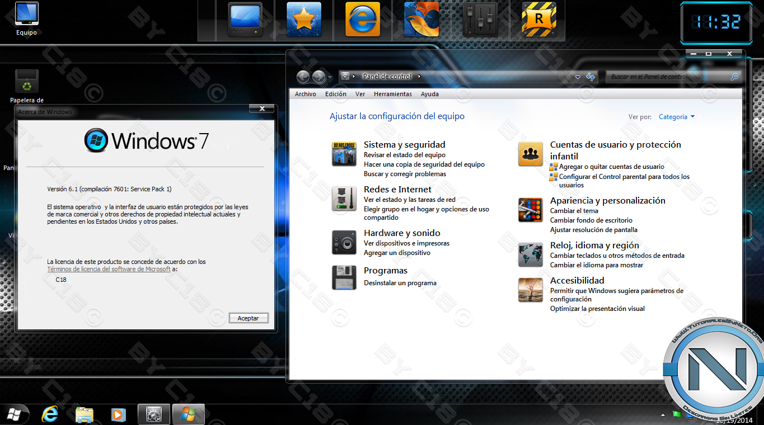Open the Ayuda menu

click(x=430, y=94)
